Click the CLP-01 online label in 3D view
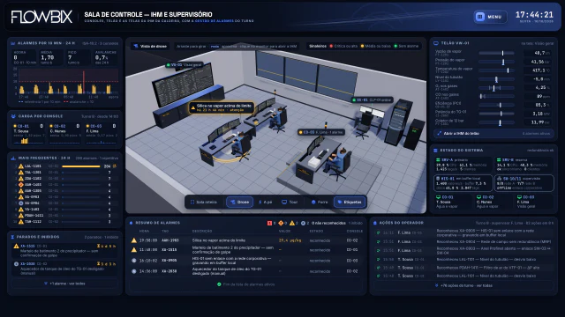The height and width of the screenshot is (317, 565). coord(373,100)
